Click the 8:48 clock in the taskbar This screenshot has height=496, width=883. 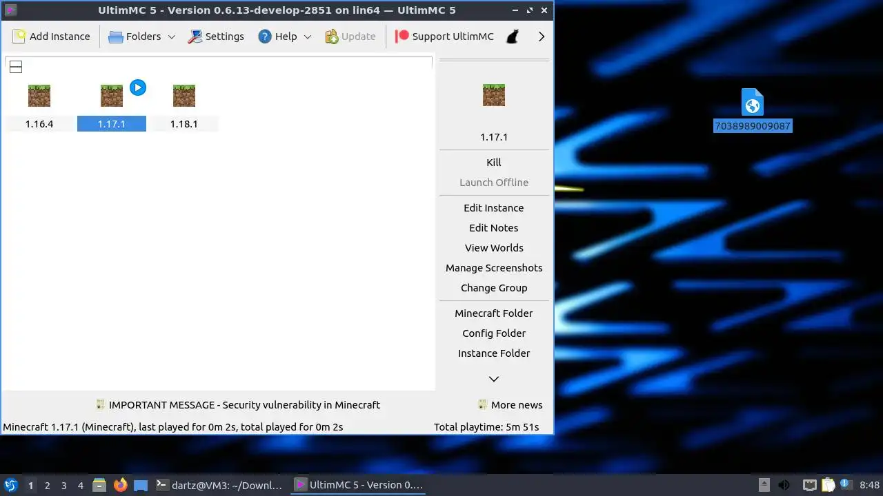point(870,485)
